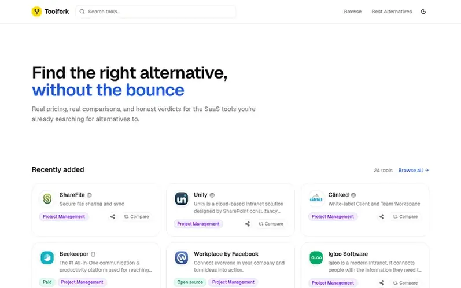Click the globe icon beside ShareFile
Image resolution: width=461 pixels, height=288 pixels.
(90, 195)
